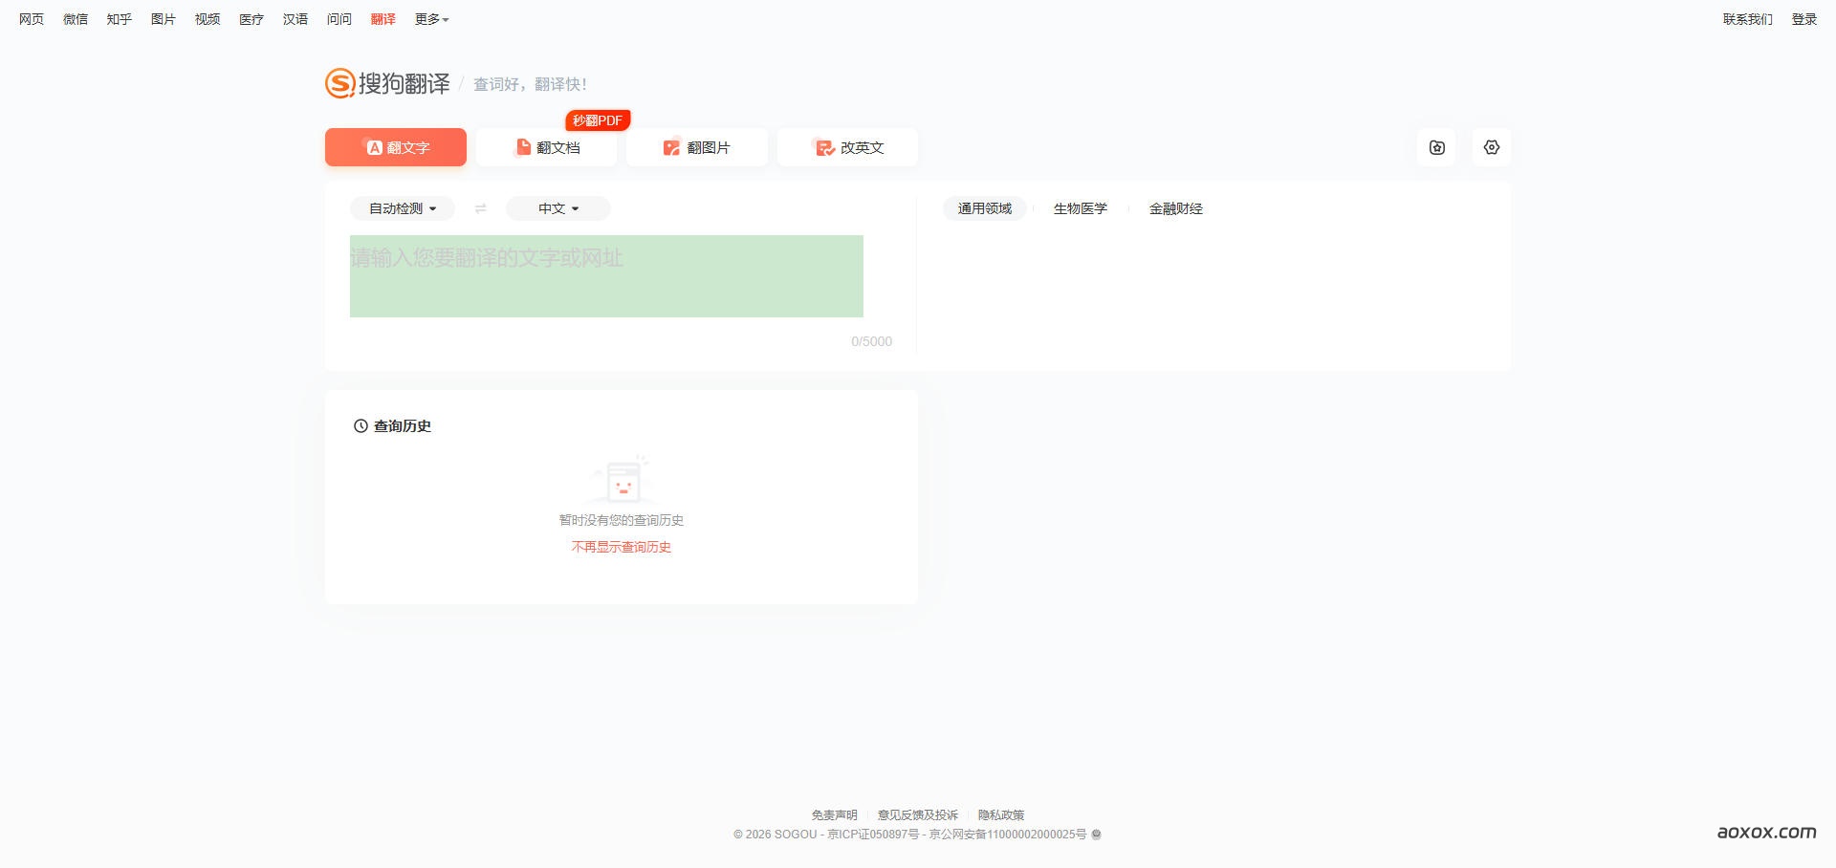Image resolution: width=1836 pixels, height=868 pixels.
Task: Click the empty history illustration
Action: click(622, 479)
